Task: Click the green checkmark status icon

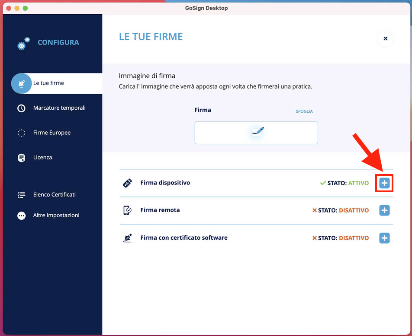Action: (323, 183)
